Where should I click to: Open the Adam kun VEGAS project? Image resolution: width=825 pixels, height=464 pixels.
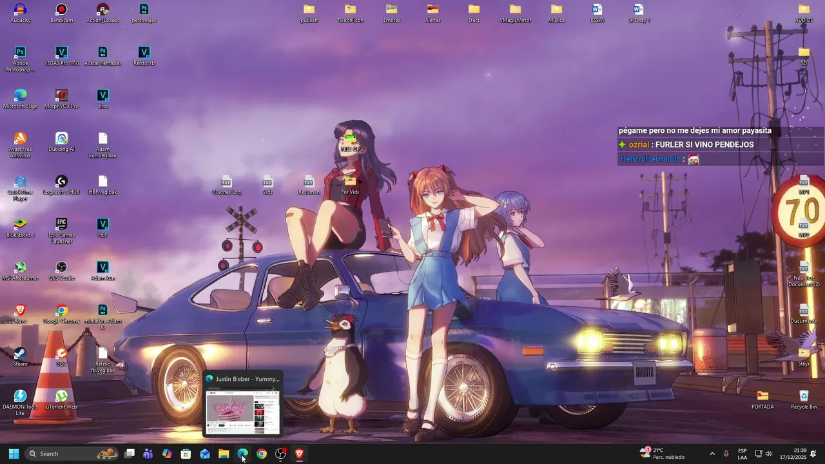tap(102, 271)
